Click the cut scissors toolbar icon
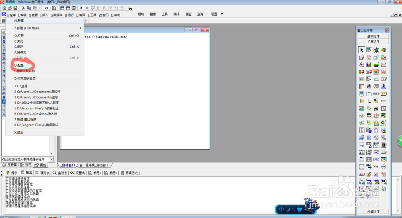402x218 pixels. [x=23, y=8]
